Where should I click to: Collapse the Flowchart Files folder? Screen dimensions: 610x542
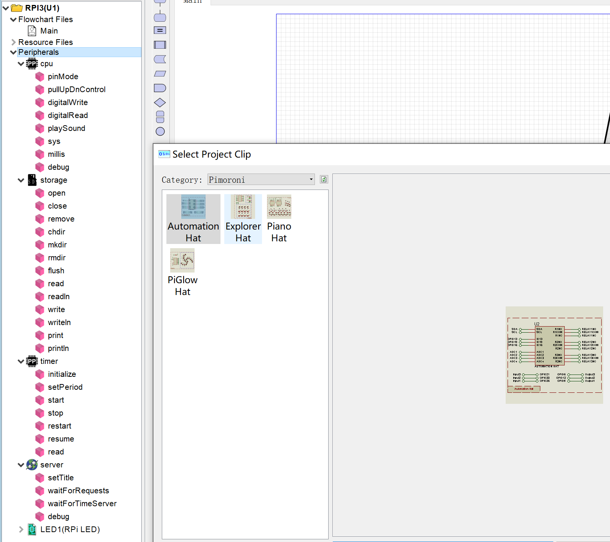(x=13, y=19)
